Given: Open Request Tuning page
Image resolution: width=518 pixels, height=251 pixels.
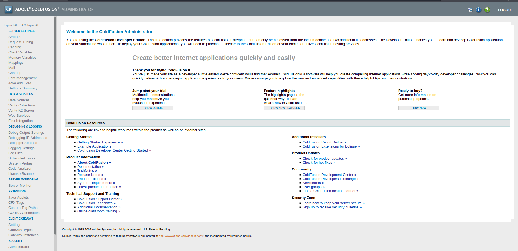Looking at the screenshot, I should pos(21,42).
